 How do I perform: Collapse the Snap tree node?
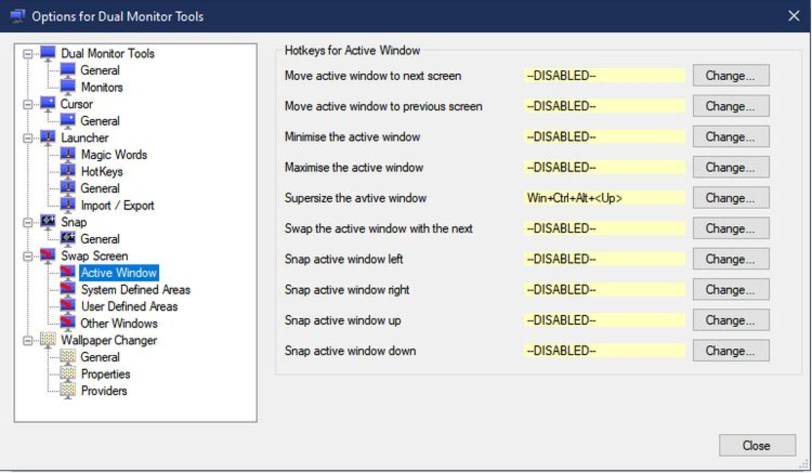(x=28, y=222)
